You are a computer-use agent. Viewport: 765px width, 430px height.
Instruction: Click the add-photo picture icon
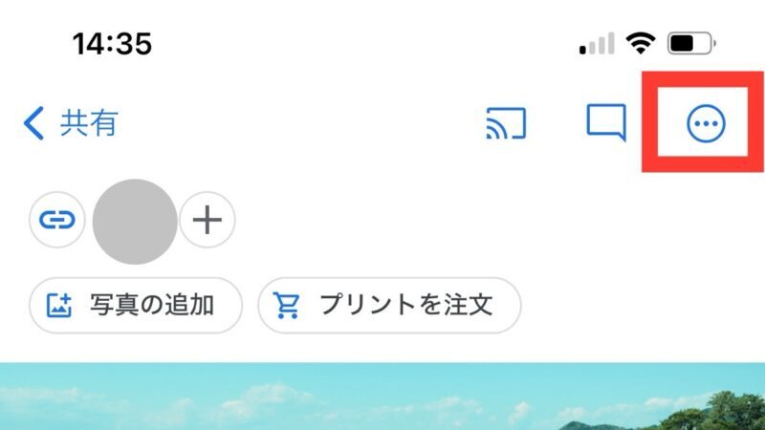pos(59,306)
